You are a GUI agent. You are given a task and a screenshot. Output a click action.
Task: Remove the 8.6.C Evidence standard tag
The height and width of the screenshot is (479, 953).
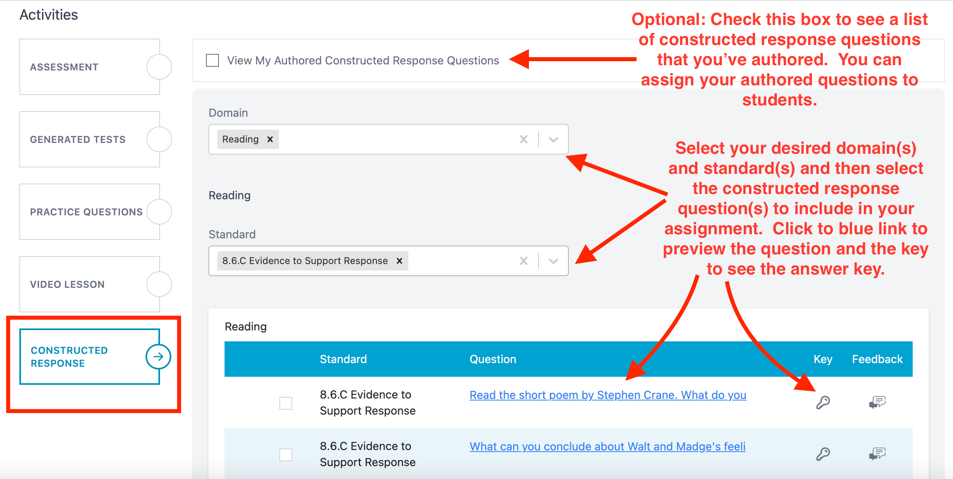pyautogui.click(x=400, y=261)
